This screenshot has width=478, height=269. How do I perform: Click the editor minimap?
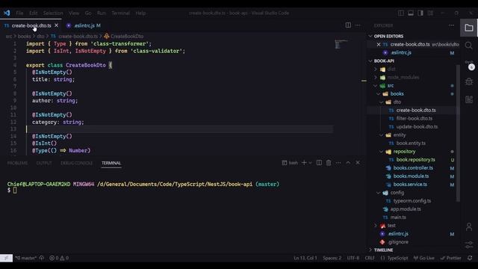tap(341, 44)
